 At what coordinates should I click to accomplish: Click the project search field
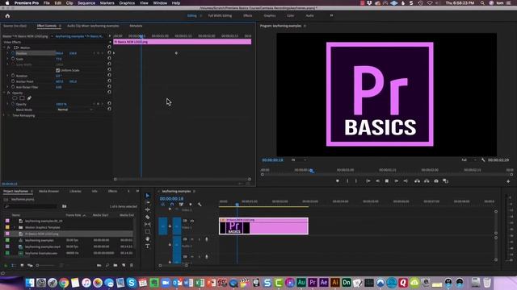pos(32,206)
